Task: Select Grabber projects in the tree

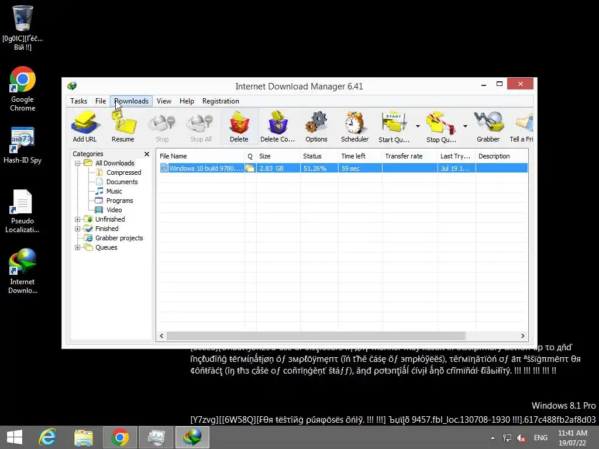Action: tap(119, 238)
